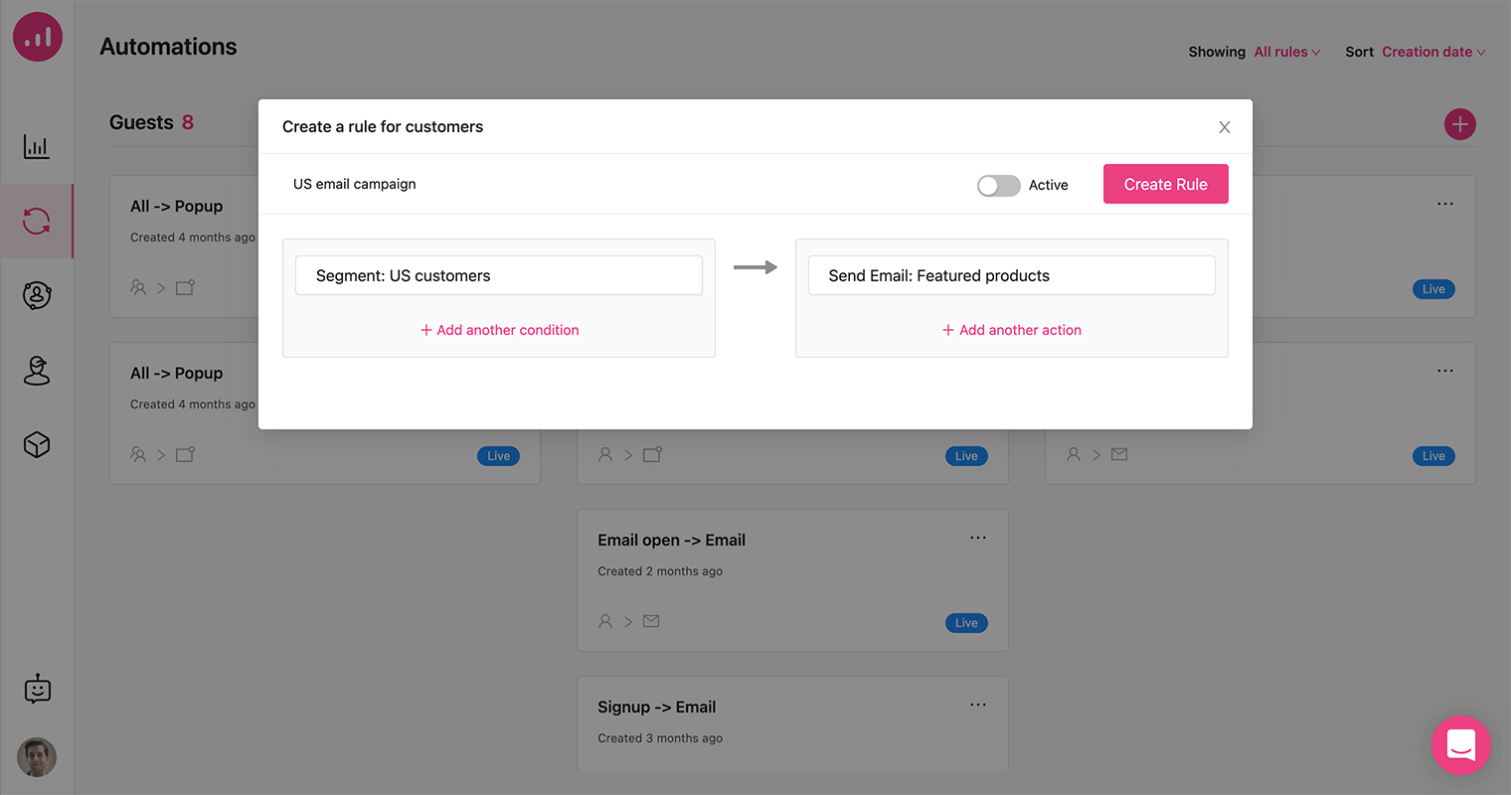
Task: Open the live chat bubble widget
Action: (1460, 744)
